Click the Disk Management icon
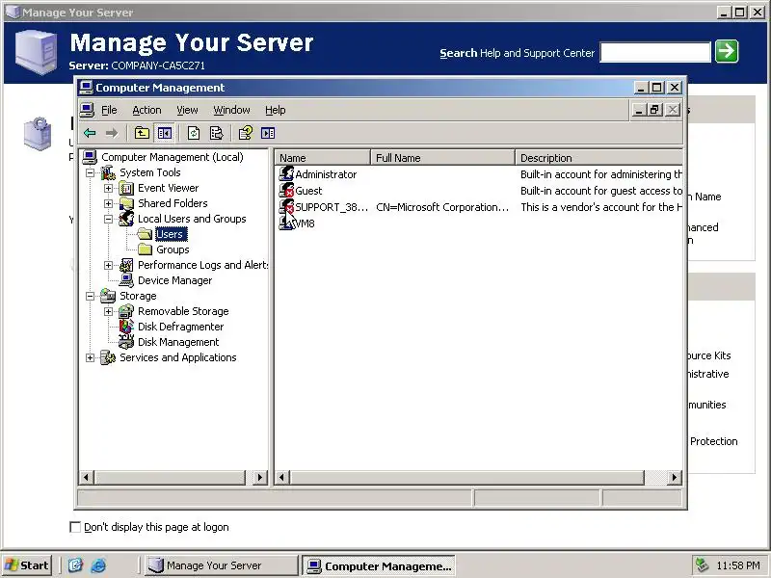 (x=126, y=342)
